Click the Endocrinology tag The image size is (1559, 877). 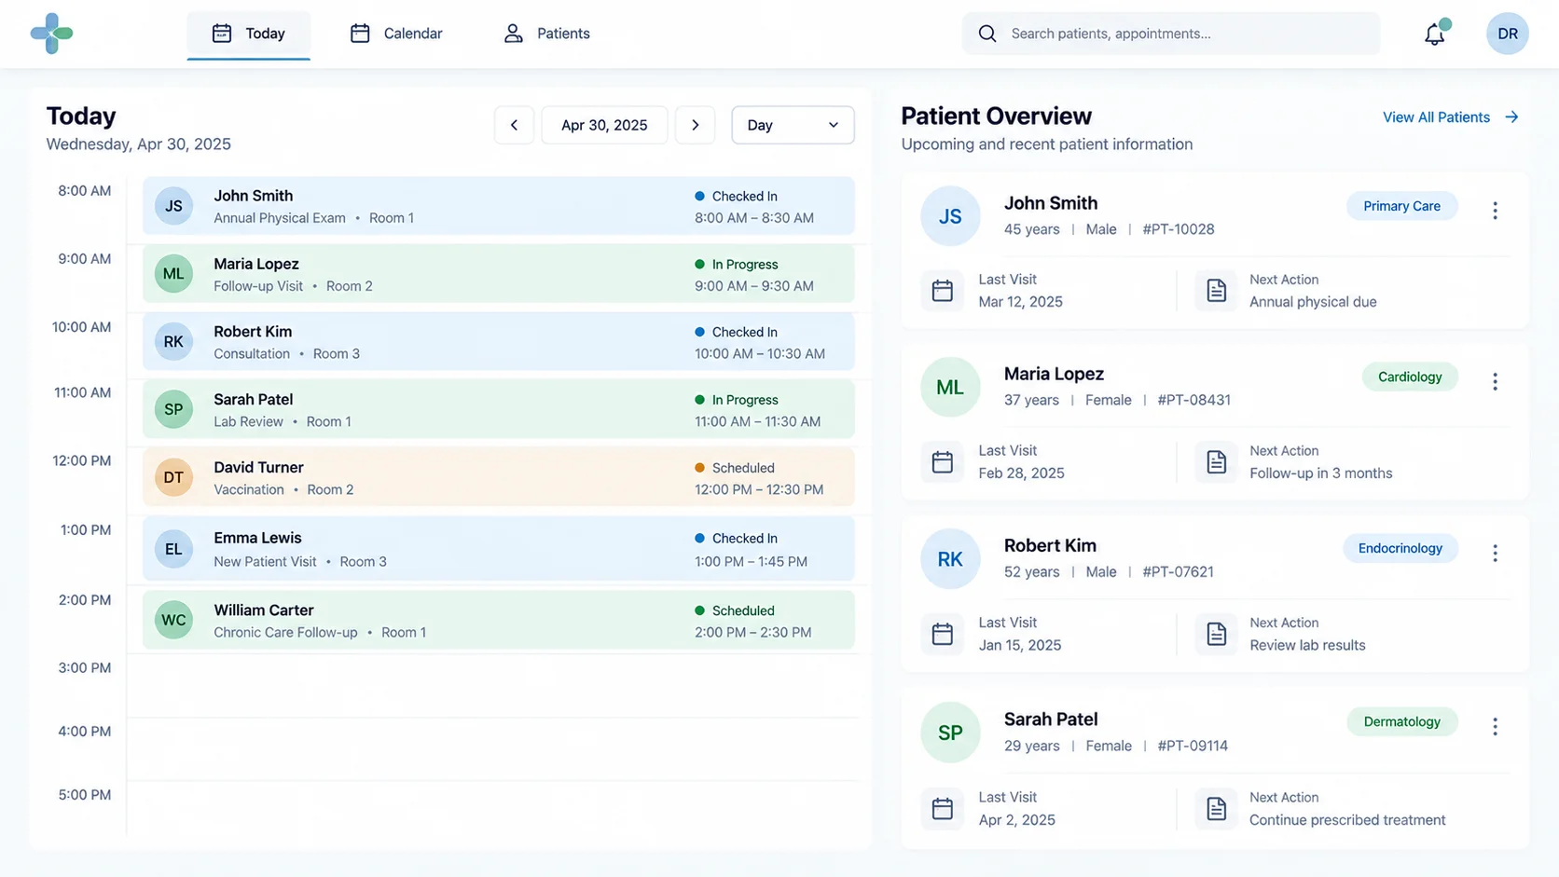[x=1400, y=548]
